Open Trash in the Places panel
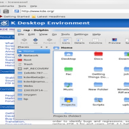Image resolution: width=129 pixels, height=129 pixels. [34, 64]
